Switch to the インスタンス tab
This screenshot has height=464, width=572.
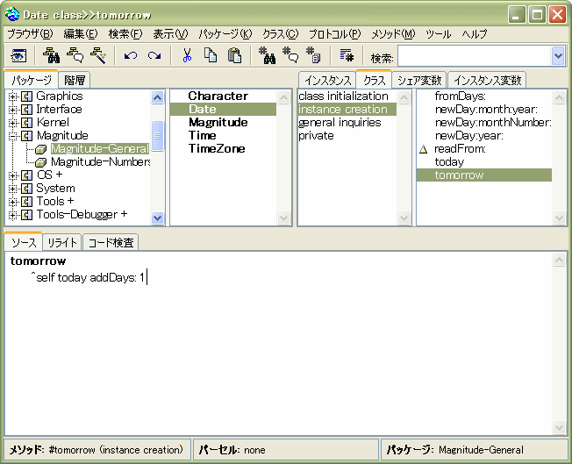[326, 80]
